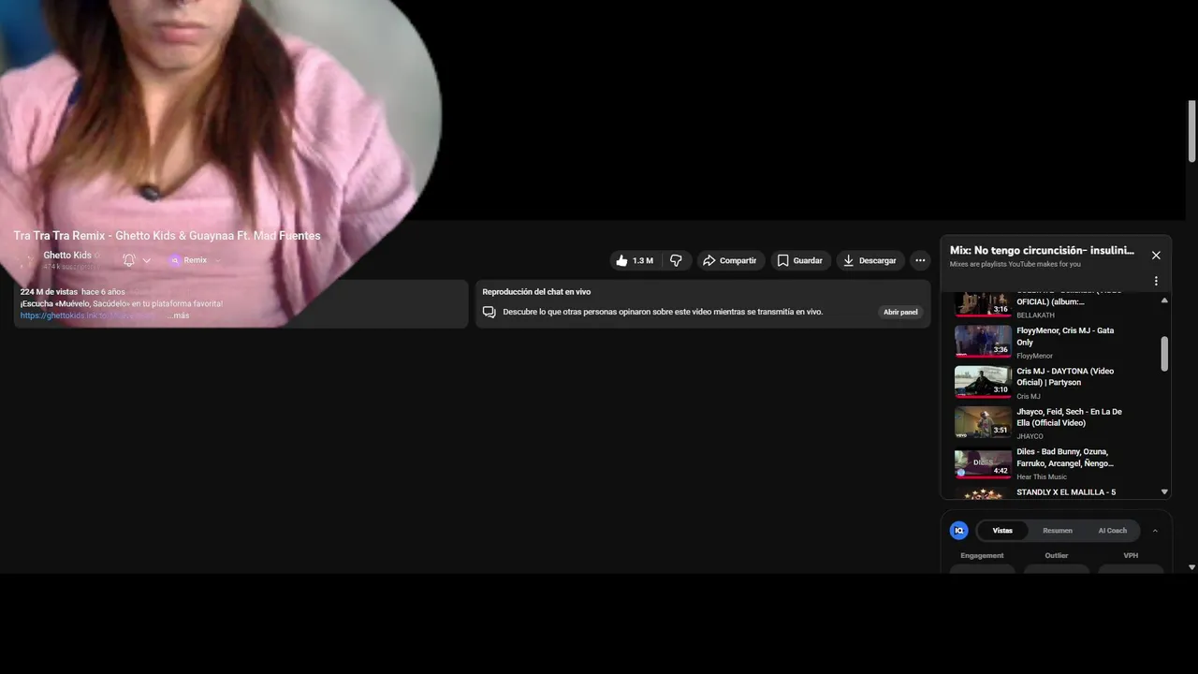Screen dimensions: 1198x674
Task: Open the ghettokids.lnk.to link
Action: click(x=89, y=315)
